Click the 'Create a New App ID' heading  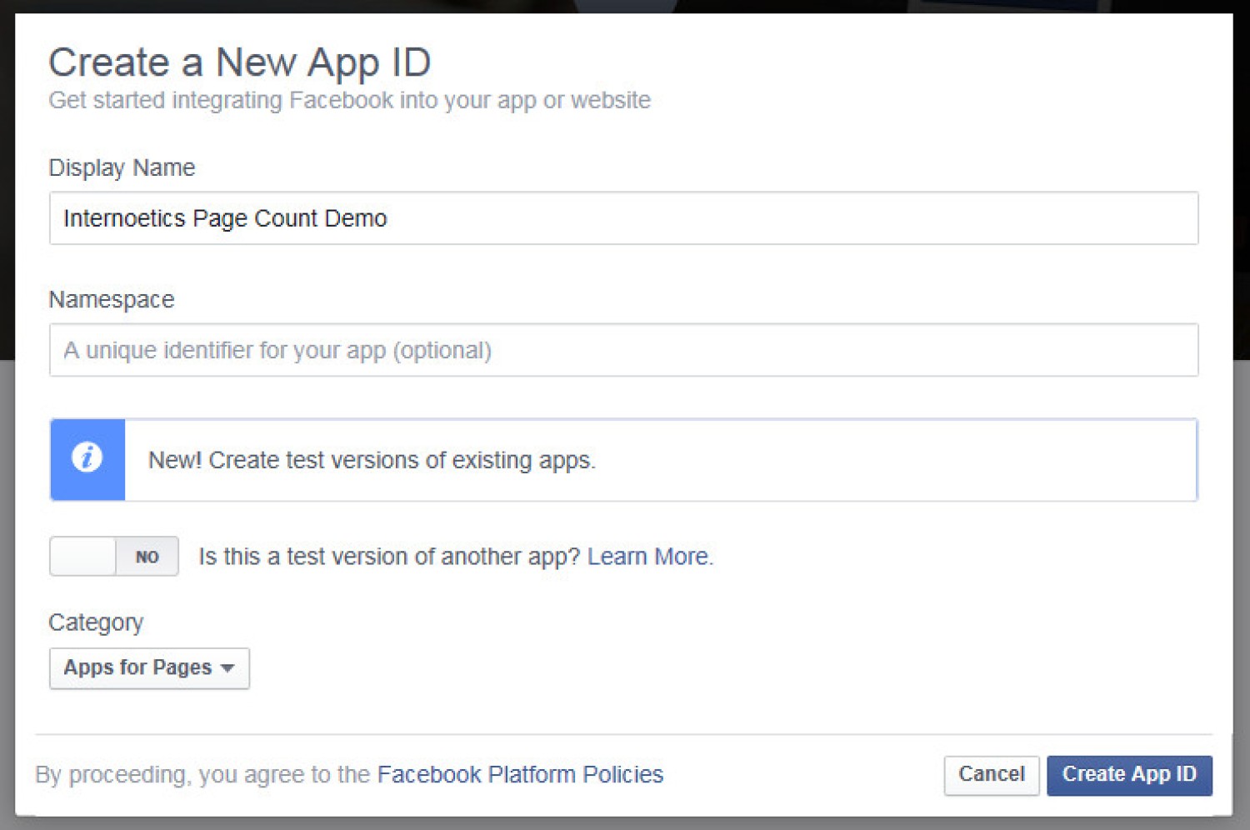(239, 62)
